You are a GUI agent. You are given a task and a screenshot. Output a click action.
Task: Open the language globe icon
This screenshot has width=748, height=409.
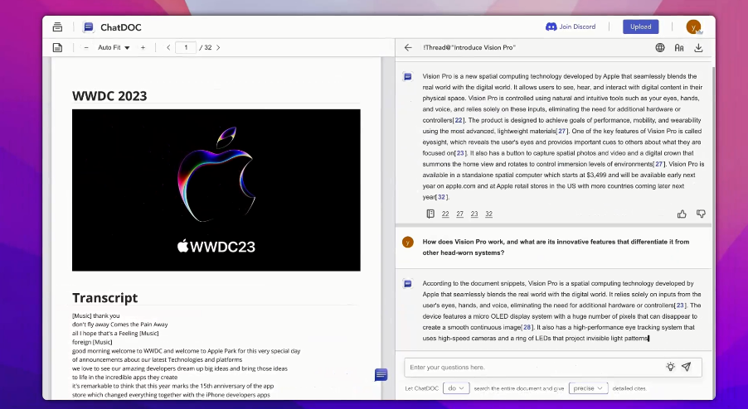tap(660, 48)
